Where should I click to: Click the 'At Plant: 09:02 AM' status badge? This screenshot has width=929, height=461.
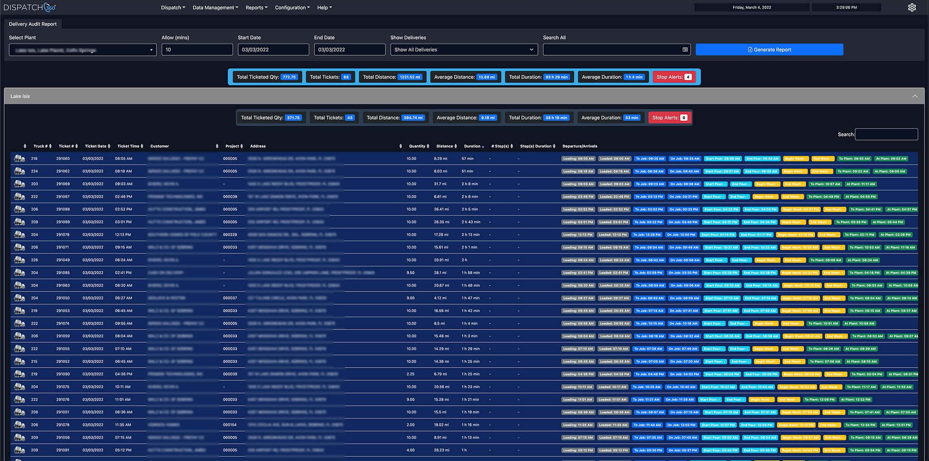coord(891,159)
